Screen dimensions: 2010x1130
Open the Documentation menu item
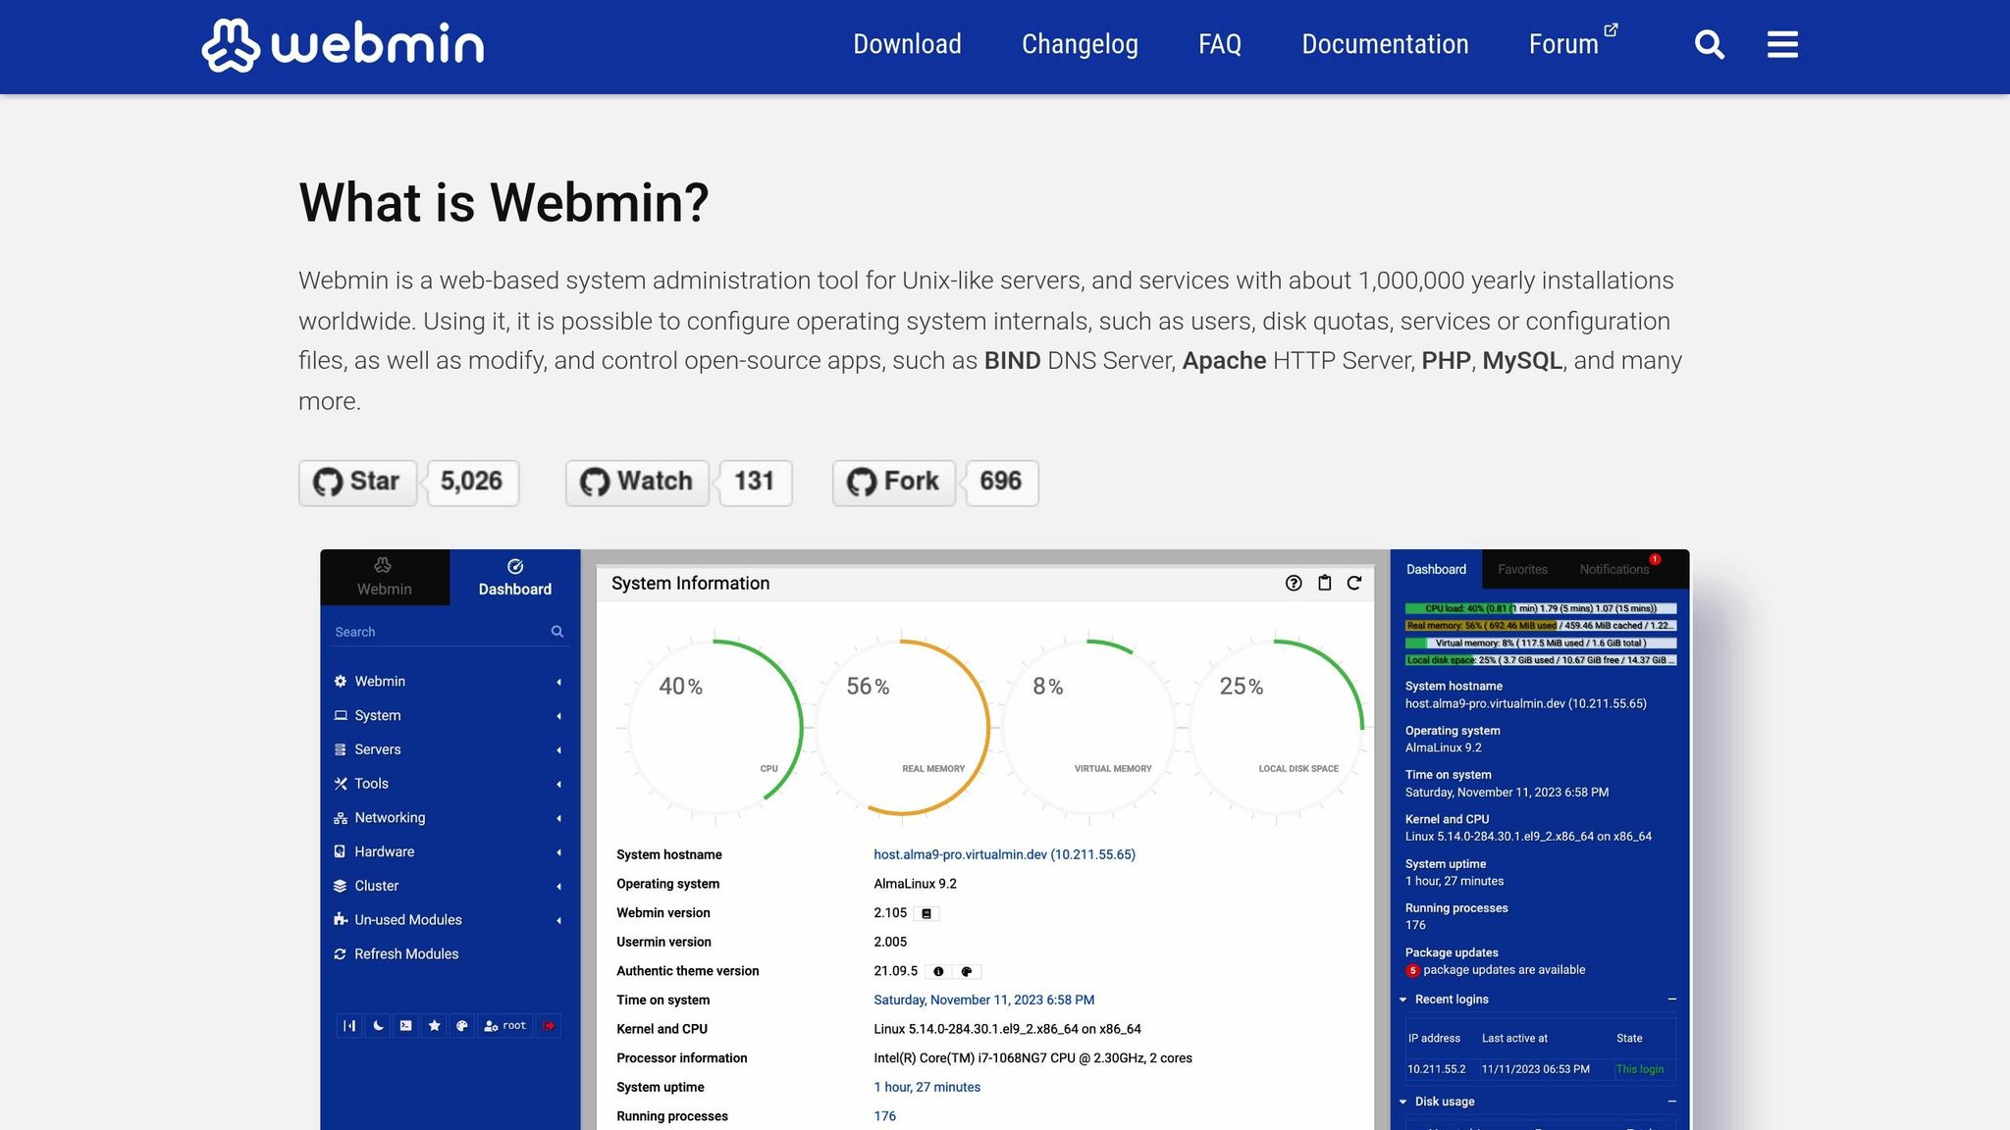tap(1385, 44)
